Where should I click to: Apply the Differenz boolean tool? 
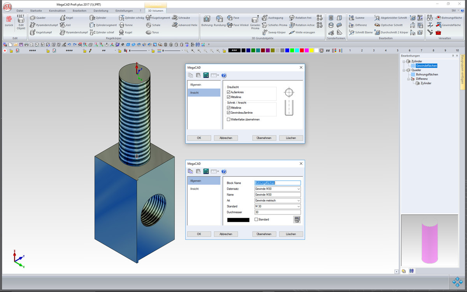click(x=358, y=25)
